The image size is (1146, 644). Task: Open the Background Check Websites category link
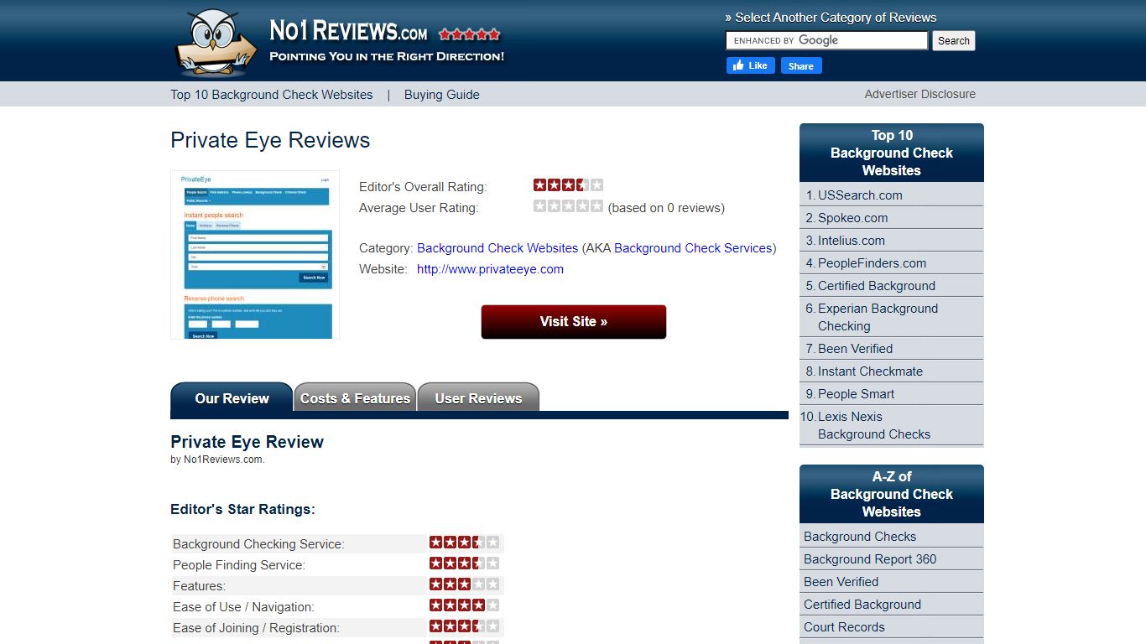coord(497,248)
